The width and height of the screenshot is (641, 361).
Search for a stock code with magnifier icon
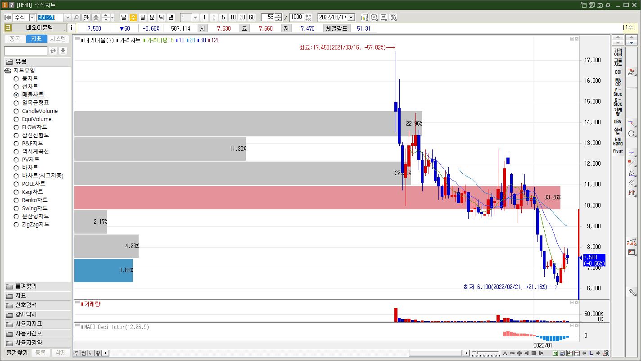point(76,18)
